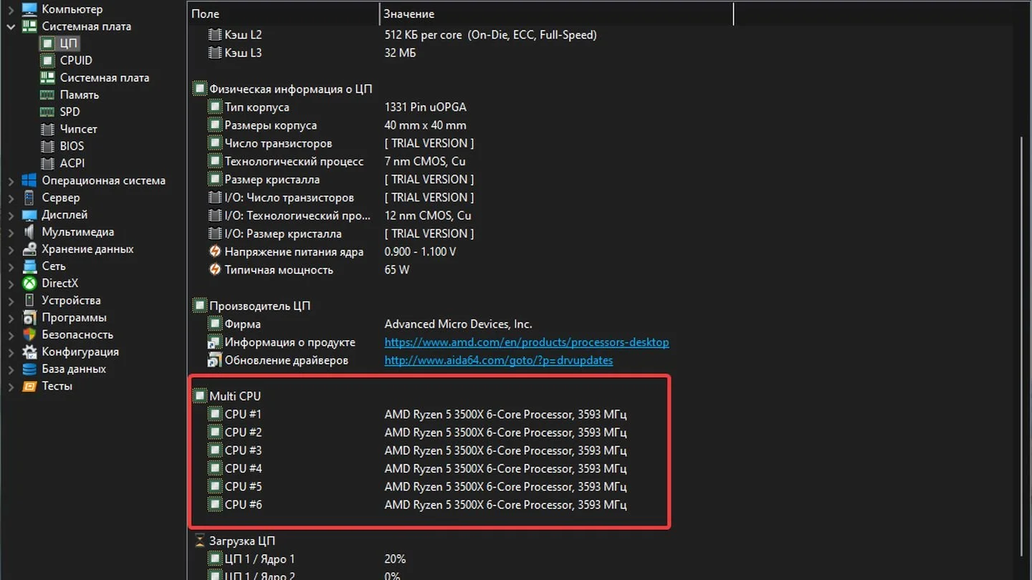This screenshot has height=580, width=1032.
Task: Select the CPU #4 row
Action: (417, 468)
